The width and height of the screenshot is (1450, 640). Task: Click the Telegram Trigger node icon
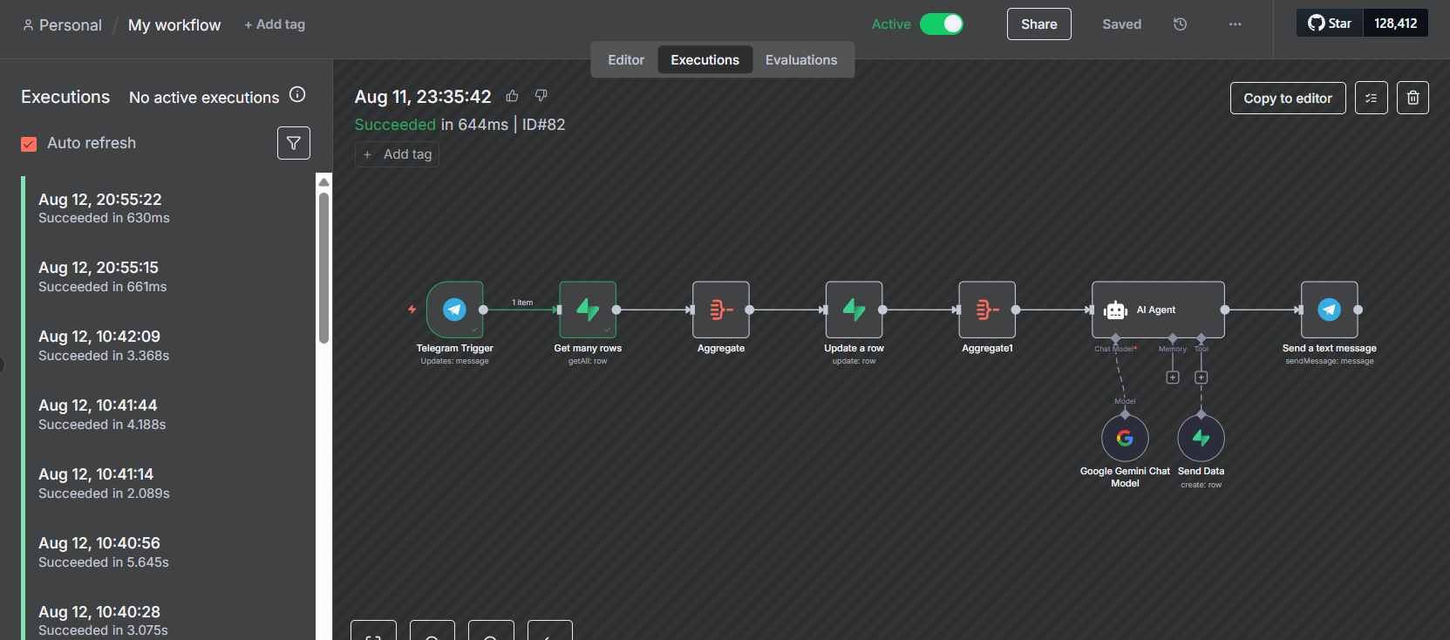click(x=454, y=310)
